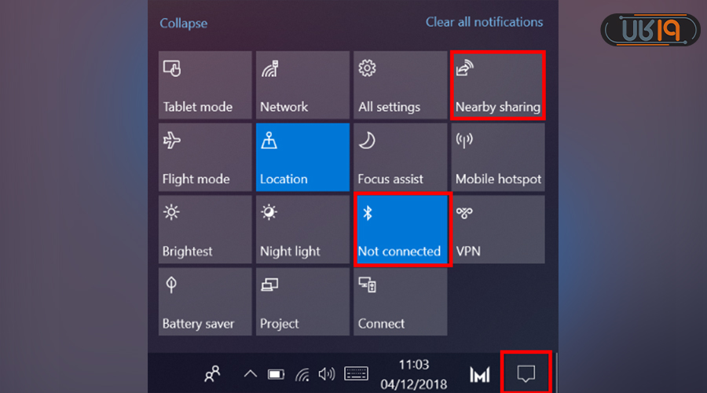The image size is (707, 393).
Task: Turn on Mobile hotspot tile
Action: click(x=497, y=157)
